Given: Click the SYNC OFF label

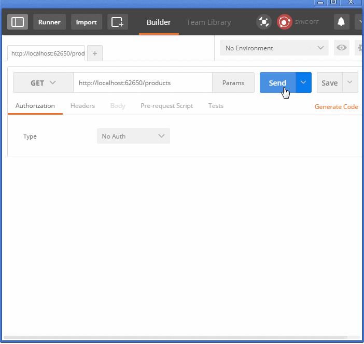Looking at the screenshot, I should 307,22.
